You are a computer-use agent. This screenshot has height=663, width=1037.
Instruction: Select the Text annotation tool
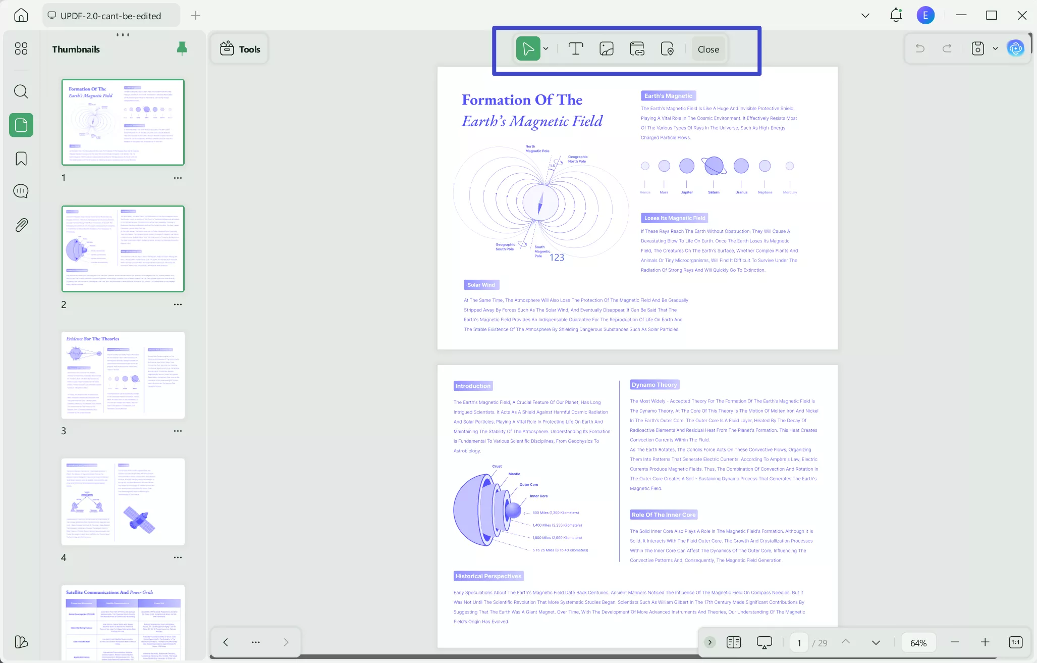(575, 48)
